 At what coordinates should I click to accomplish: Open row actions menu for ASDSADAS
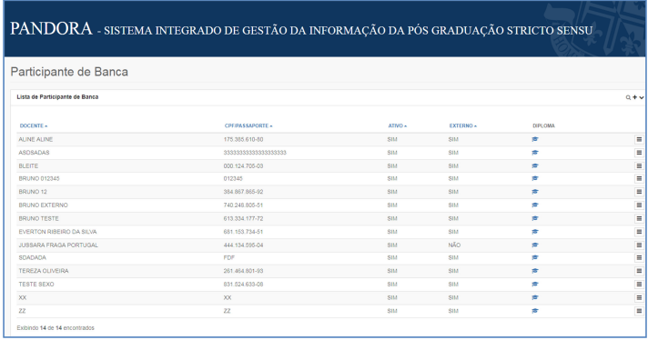(639, 153)
